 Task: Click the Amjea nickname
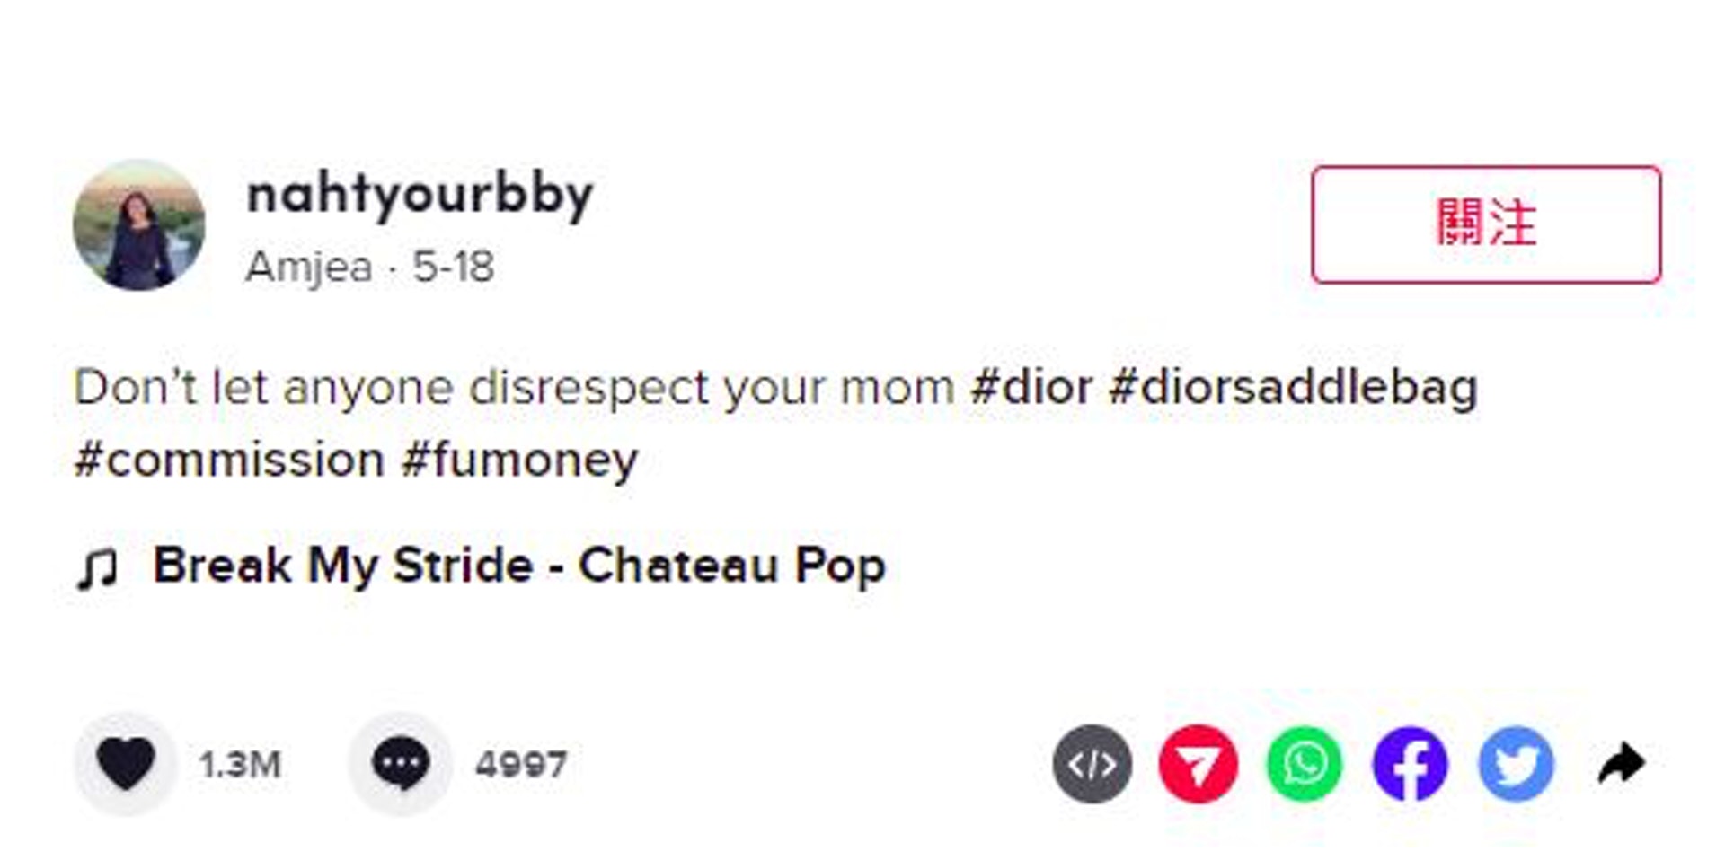308,267
